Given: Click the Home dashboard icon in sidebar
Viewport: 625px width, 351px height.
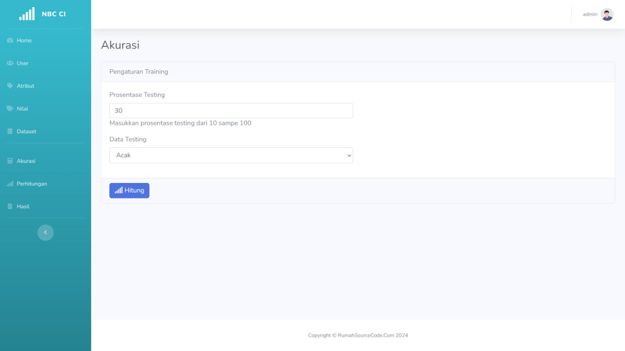Looking at the screenshot, I should coord(10,41).
